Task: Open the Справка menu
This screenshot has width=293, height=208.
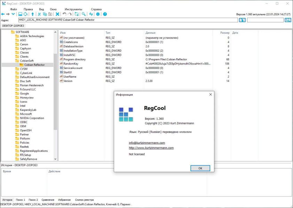Action: pyautogui.click(x=96, y=9)
